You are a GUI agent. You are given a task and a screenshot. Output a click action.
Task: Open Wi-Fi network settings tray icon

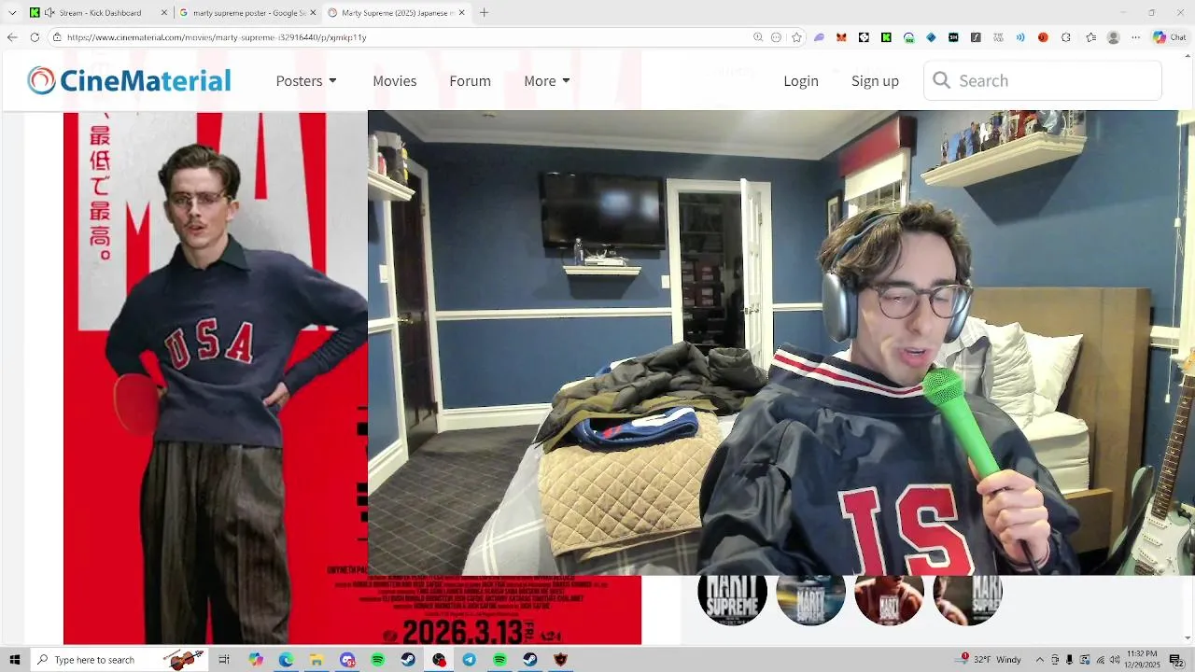pyautogui.click(x=1100, y=660)
